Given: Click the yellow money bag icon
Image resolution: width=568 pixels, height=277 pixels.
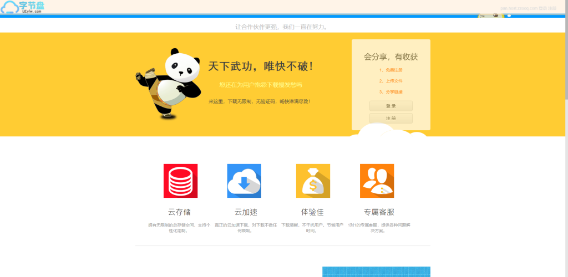Looking at the screenshot, I should (x=313, y=181).
